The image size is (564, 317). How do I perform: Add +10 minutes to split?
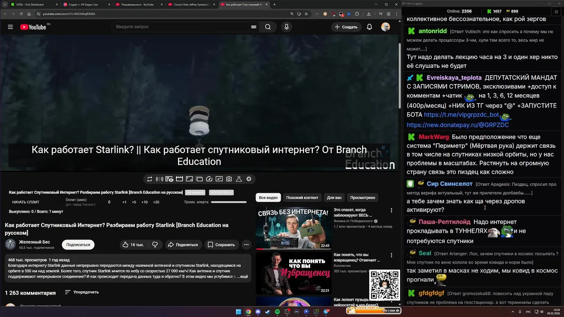click(145, 202)
